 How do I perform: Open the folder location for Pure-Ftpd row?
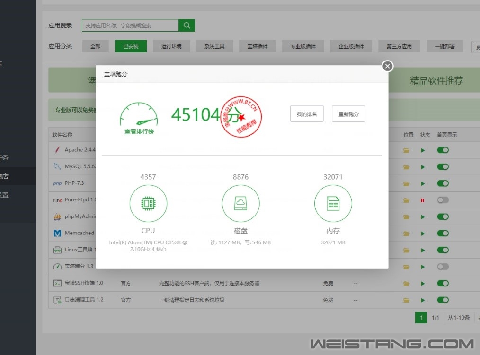(406, 200)
